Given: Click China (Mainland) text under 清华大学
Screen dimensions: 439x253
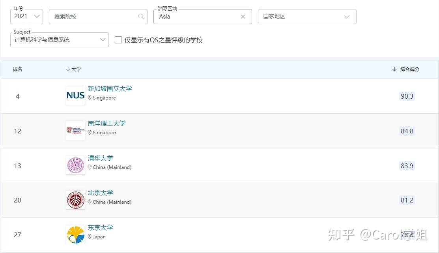Looking at the screenshot, I should coord(112,167).
